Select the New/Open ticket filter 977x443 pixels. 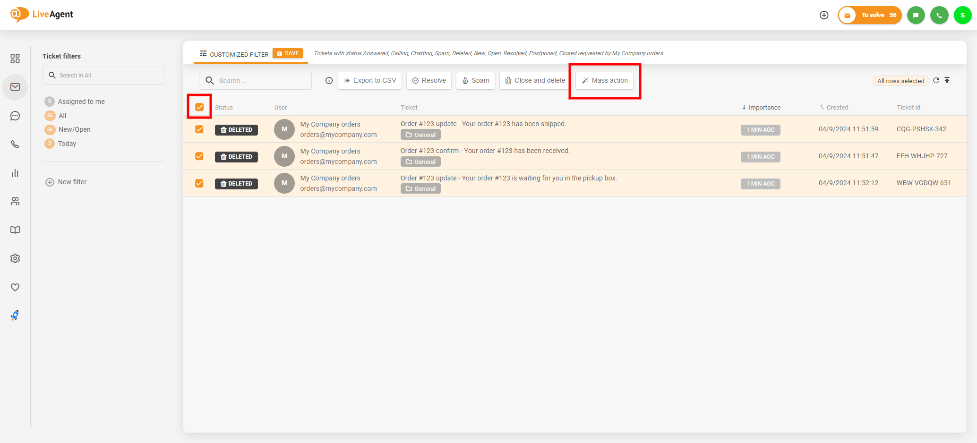[74, 129]
